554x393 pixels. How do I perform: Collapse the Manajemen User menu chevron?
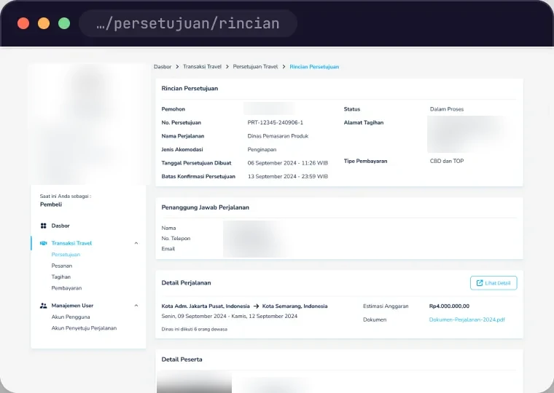[x=136, y=306]
